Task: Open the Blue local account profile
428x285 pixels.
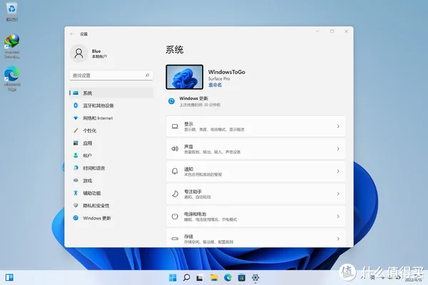Action: 88,53
